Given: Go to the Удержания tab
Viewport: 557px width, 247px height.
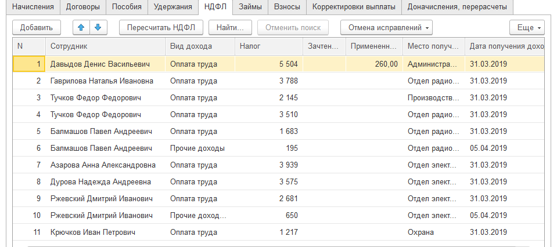Looking at the screenshot, I should pos(173,7).
